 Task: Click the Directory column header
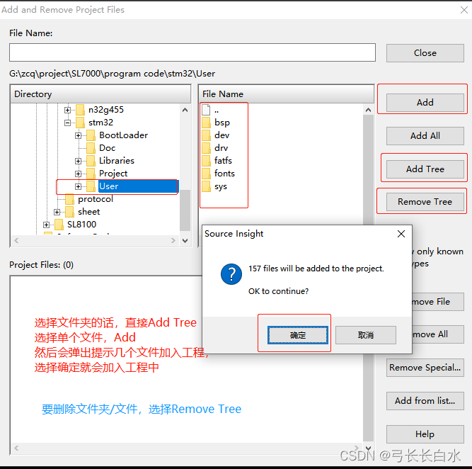pyautogui.click(x=100, y=94)
